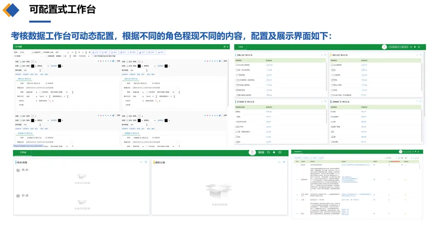This screenshot has width=432, height=226.
Task: Pick the black 标题 颜色 swatch in the first config panel
Action: 32,66
